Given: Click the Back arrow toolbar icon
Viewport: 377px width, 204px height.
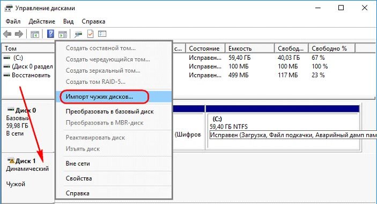Looking at the screenshot, I should 8,34.
